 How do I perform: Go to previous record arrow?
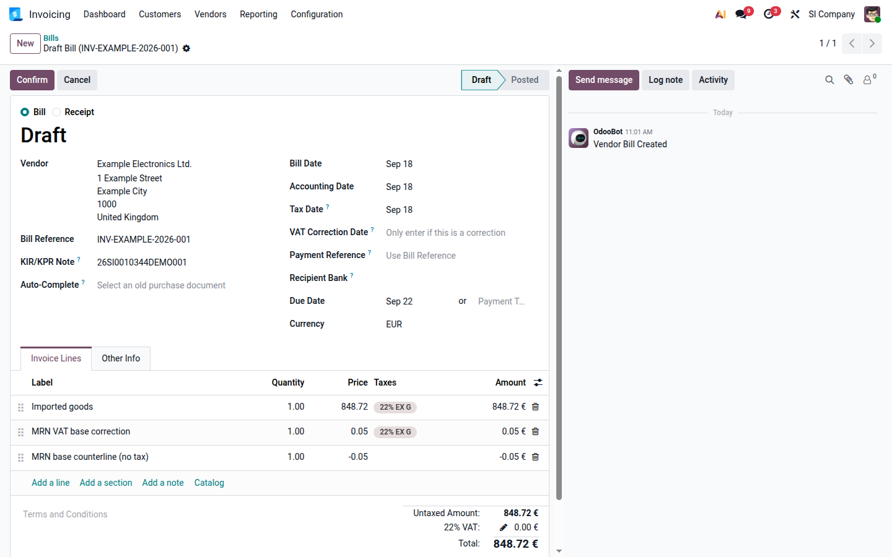(x=852, y=43)
